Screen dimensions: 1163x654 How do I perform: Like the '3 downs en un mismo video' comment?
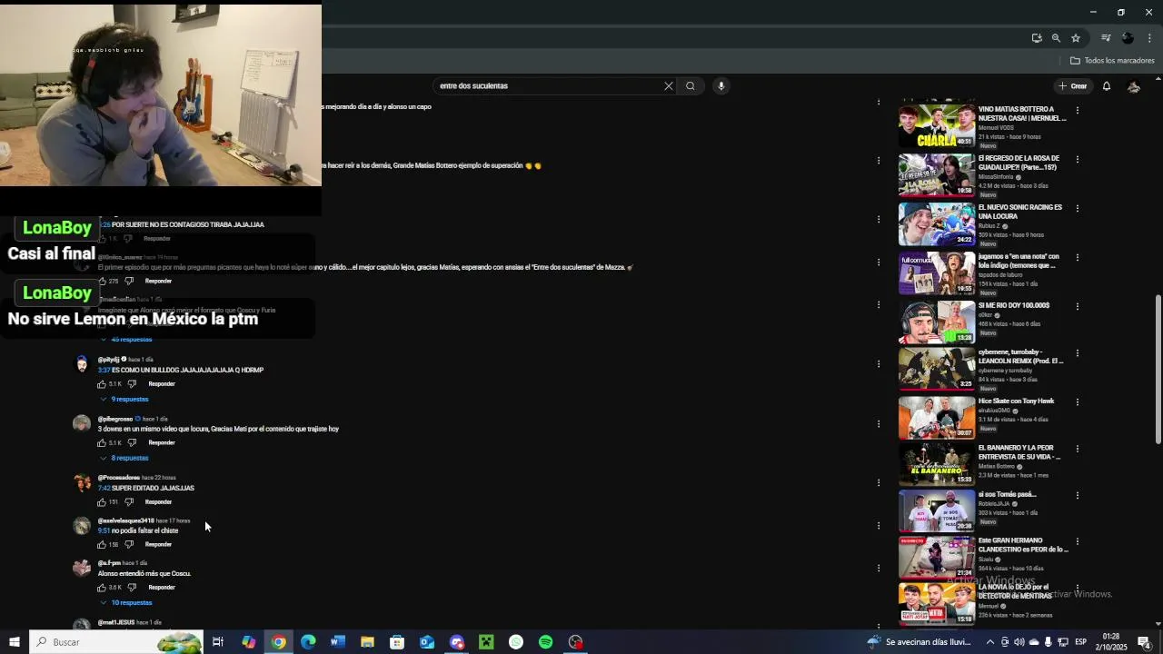coord(102,443)
